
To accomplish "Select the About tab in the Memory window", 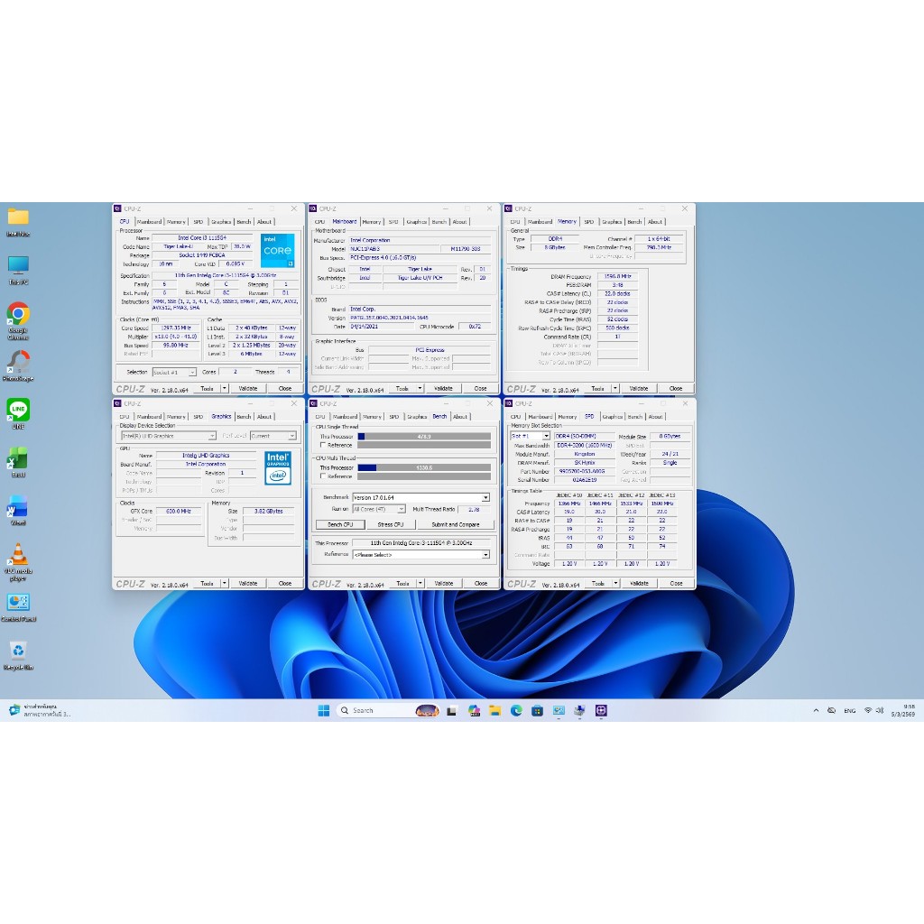I will (655, 221).
